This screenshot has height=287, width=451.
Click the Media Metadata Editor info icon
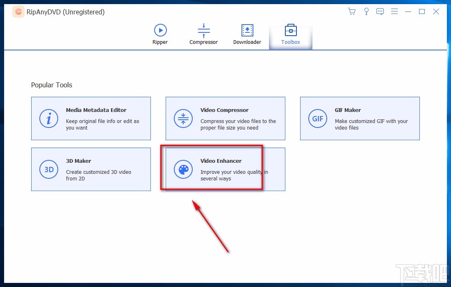[x=49, y=118]
